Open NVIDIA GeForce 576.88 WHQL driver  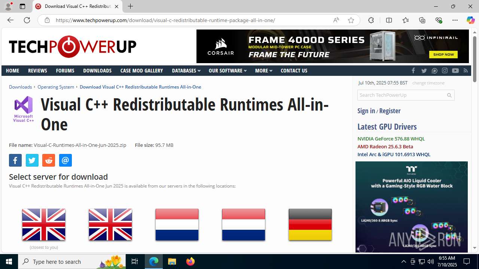point(391,139)
